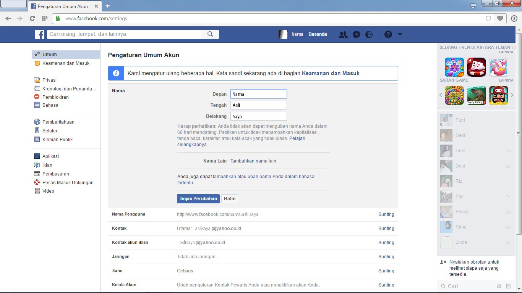Click the Tengah middle name field
This screenshot has height=293, width=522.
pyautogui.click(x=259, y=105)
